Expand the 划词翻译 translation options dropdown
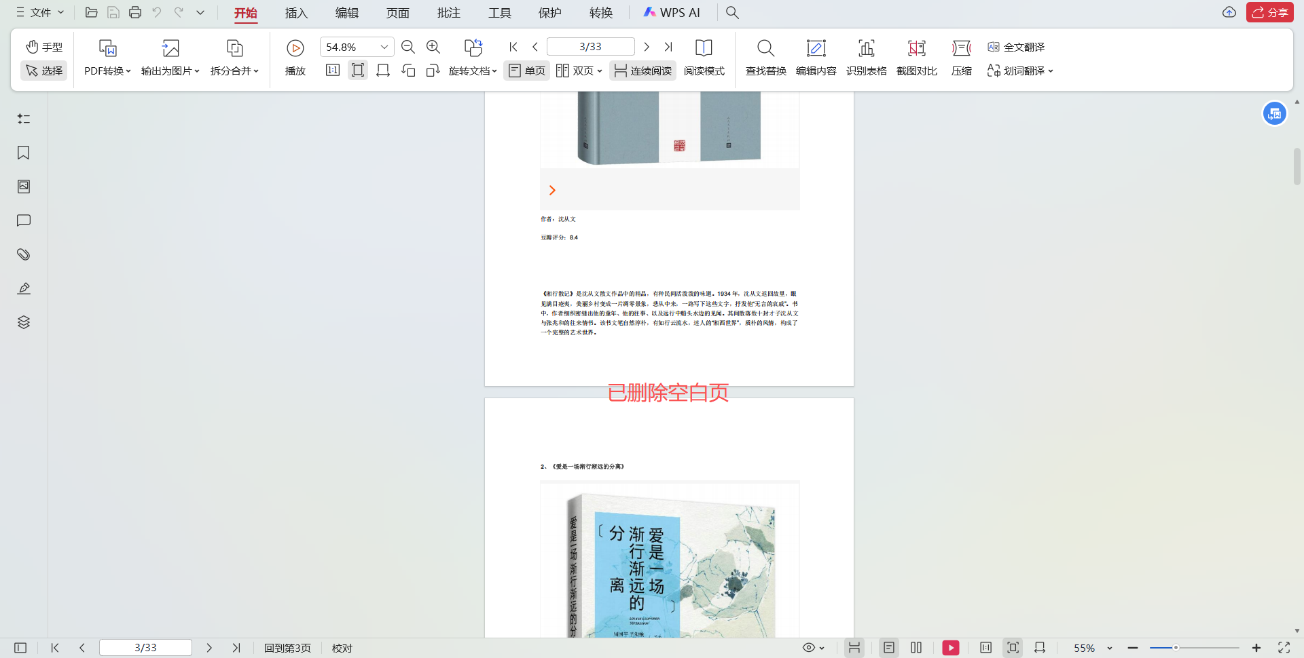This screenshot has width=1304, height=658. (x=1051, y=71)
